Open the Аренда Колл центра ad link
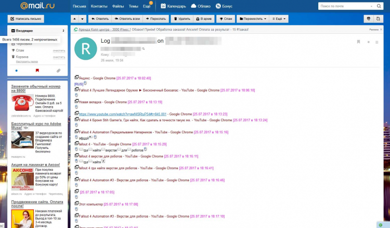Viewport: 390px width, 228px height. coord(105,29)
